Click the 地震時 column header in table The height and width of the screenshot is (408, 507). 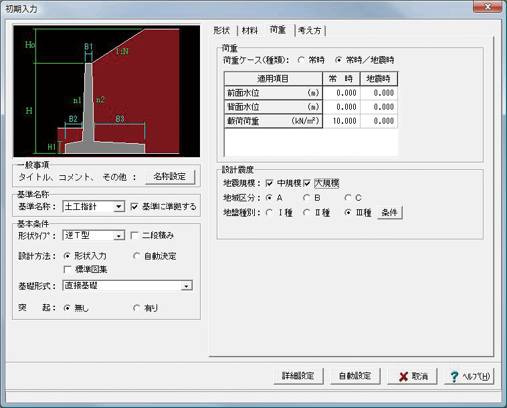[379, 79]
